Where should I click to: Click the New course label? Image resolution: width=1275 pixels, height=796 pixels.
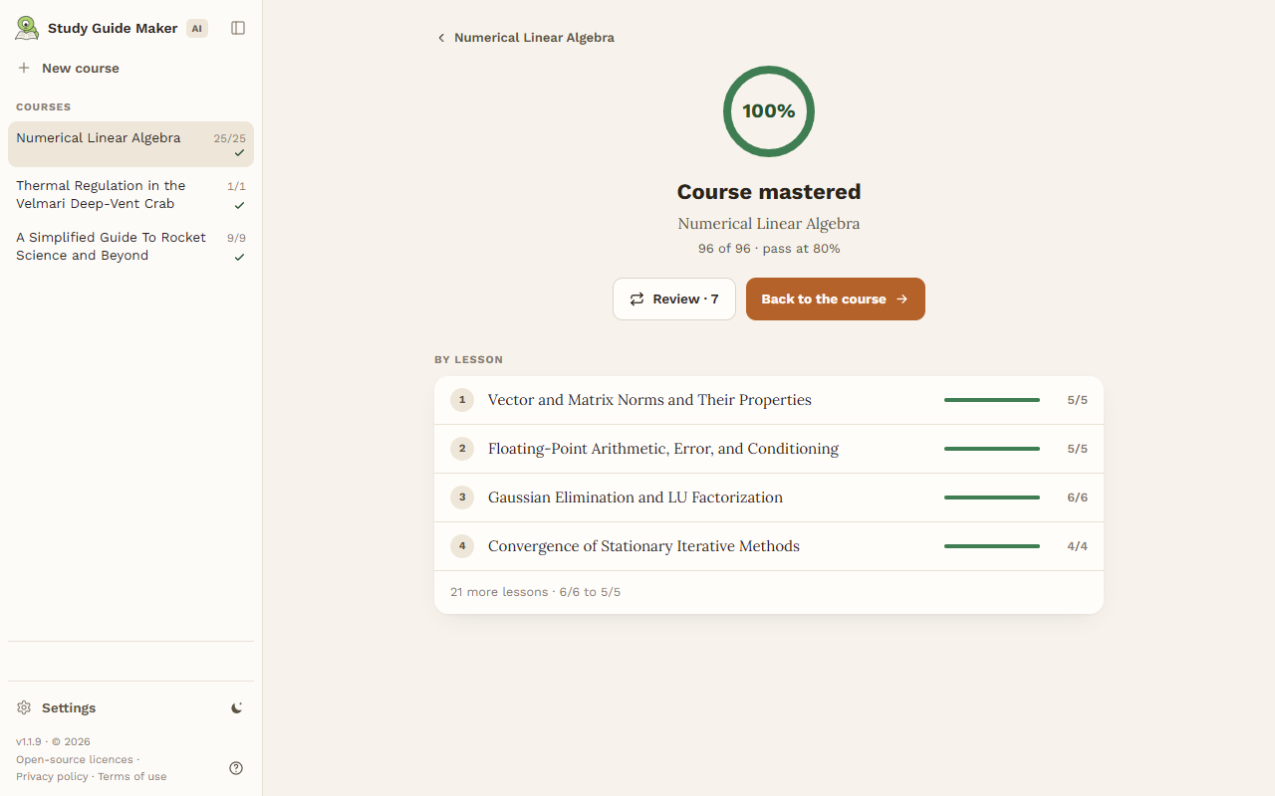(x=81, y=68)
